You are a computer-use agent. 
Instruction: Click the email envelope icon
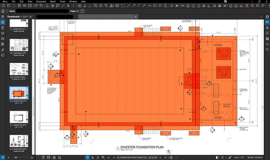pos(24,6)
